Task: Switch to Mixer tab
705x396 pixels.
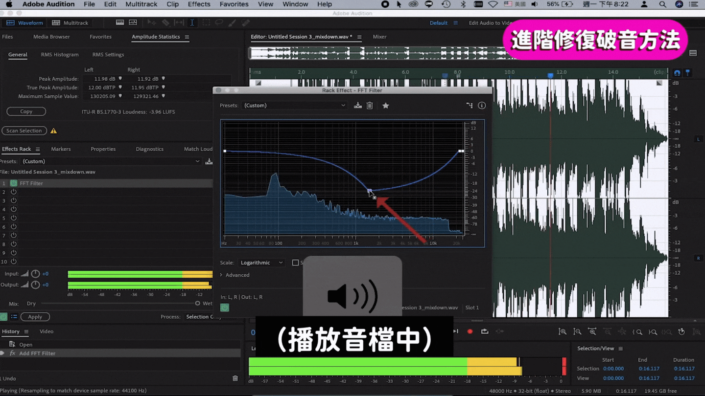Action: click(379, 37)
